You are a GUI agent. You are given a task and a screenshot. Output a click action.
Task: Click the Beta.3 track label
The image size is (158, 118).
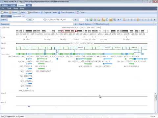[x=3, y=102]
